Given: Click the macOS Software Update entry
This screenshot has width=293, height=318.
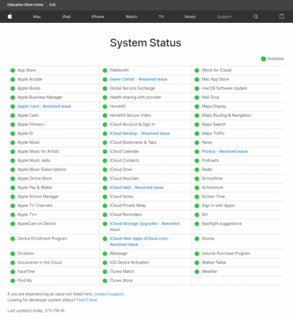Looking at the screenshot, I should coord(224,88).
